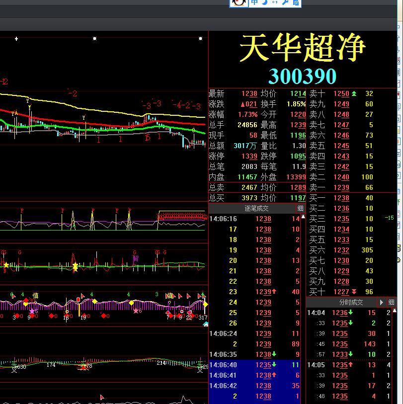Select the tick row with 89 lots at 1239

pos(254,344)
